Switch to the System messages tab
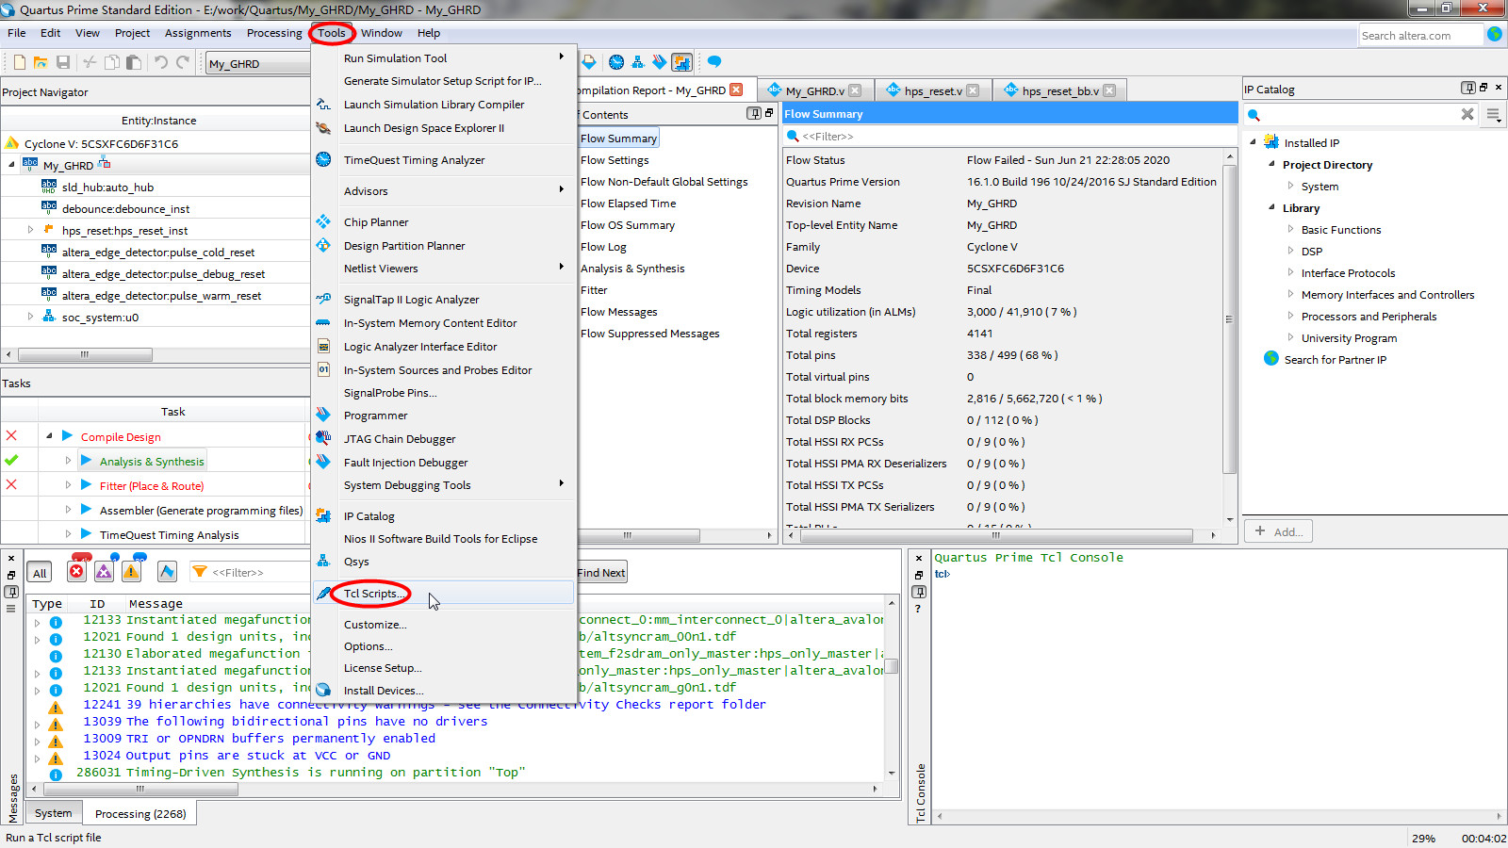 [54, 813]
